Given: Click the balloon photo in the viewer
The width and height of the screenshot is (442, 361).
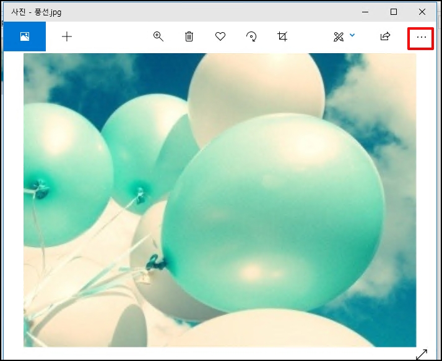Looking at the screenshot, I should (220, 200).
